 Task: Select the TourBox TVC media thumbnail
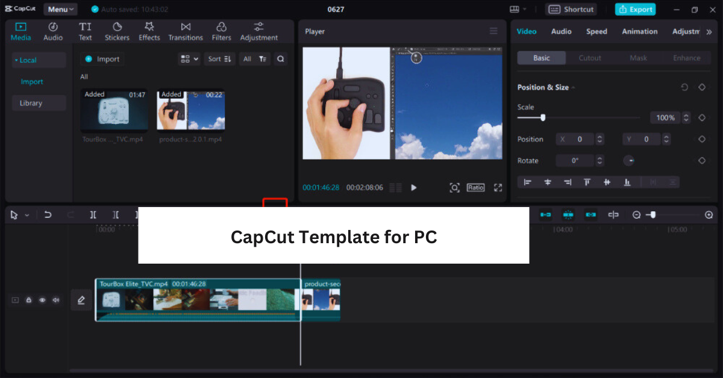click(x=114, y=111)
